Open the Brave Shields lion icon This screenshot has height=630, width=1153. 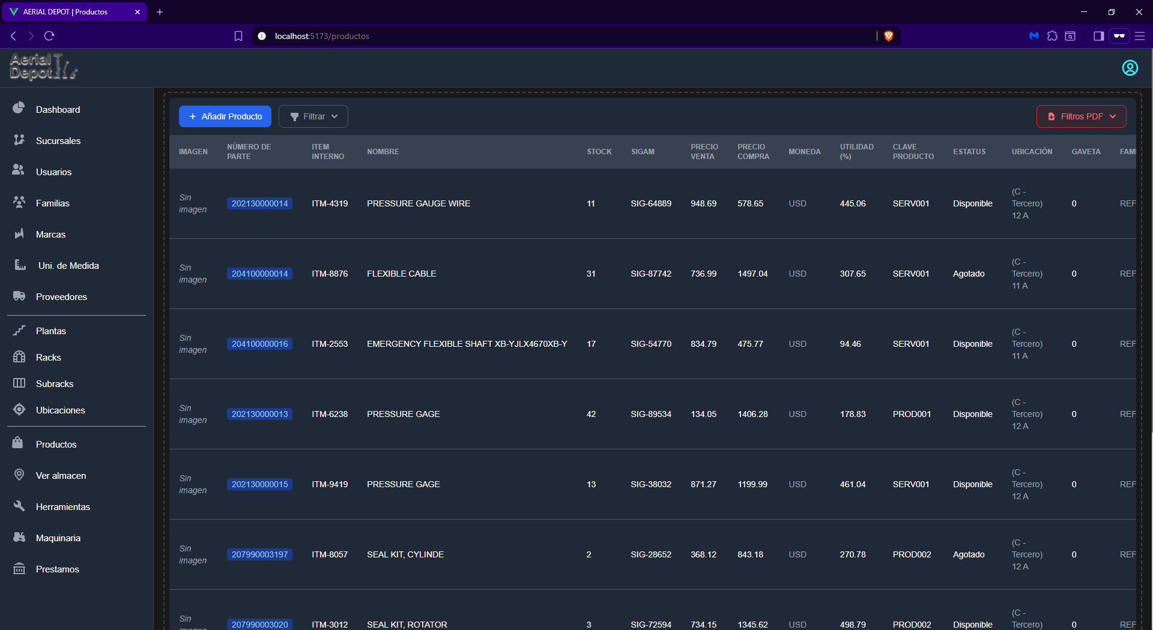889,36
